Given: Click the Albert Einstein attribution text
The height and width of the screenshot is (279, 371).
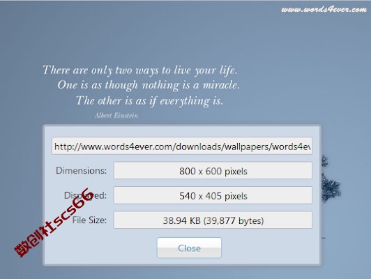Looking at the screenshot, I should point(116,116).
